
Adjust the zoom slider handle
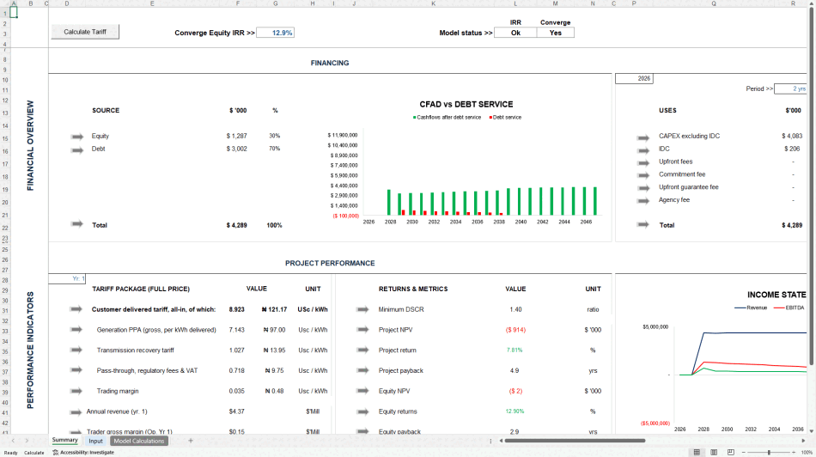[x=769, y=453]
